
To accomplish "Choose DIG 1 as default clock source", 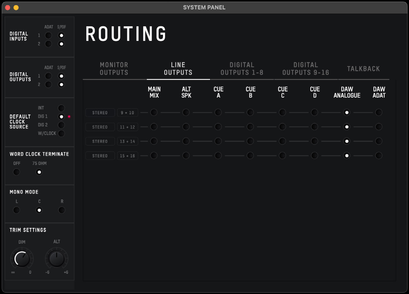I will pyautogui.click(x=61, y=117).
